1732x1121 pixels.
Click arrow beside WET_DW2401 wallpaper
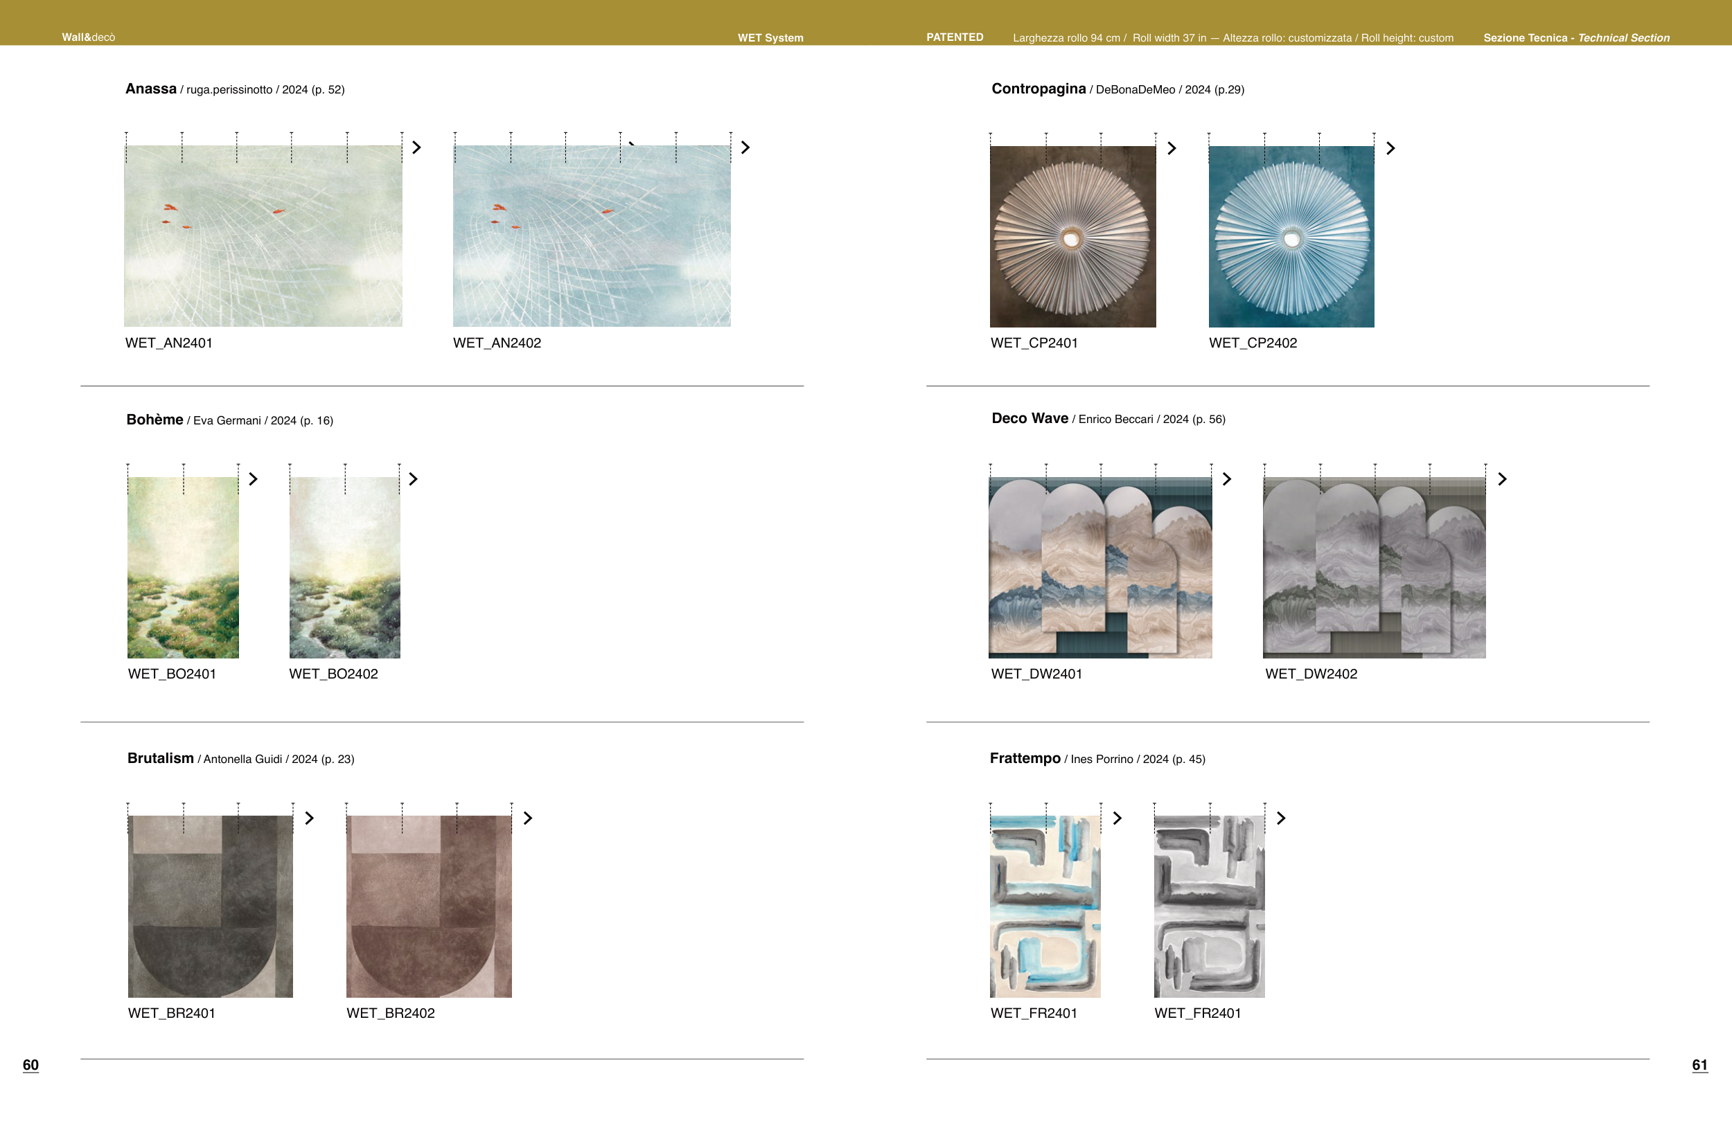(x=1227, y=479)
